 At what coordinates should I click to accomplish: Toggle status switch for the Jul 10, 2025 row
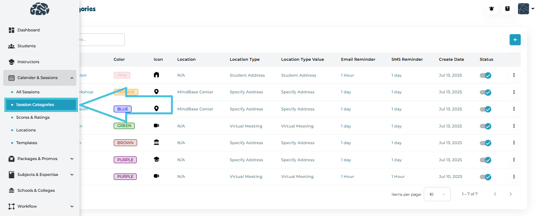(x=485, y=177)
